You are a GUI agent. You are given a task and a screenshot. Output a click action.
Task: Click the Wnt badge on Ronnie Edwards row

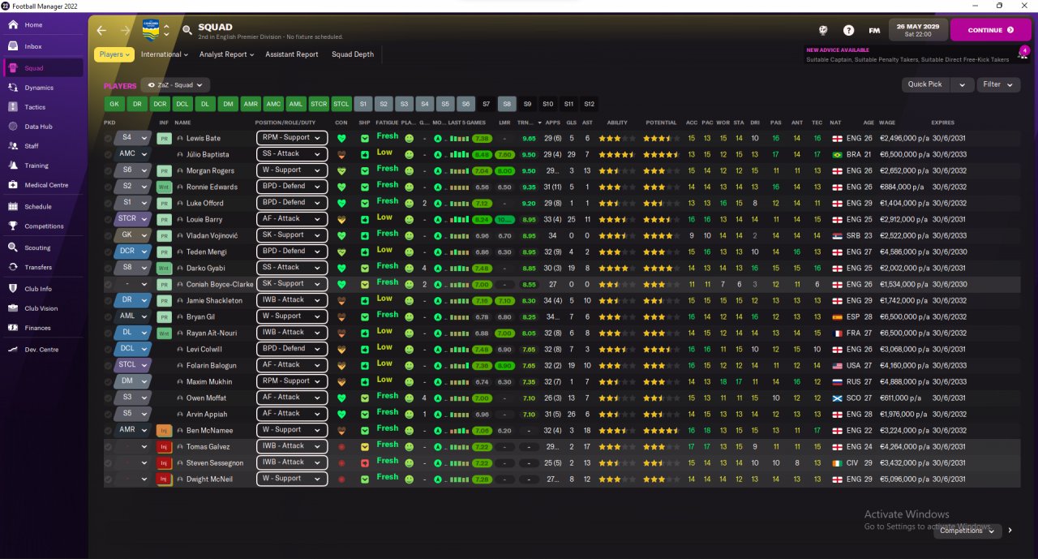coord(164,187)
